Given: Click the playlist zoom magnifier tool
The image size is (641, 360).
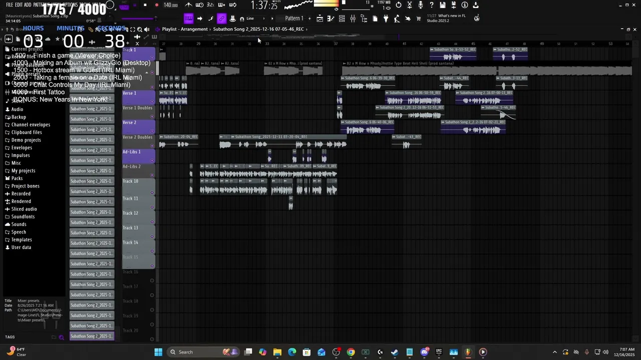Looking at the screenshot, I should click(x=139, y=29).
